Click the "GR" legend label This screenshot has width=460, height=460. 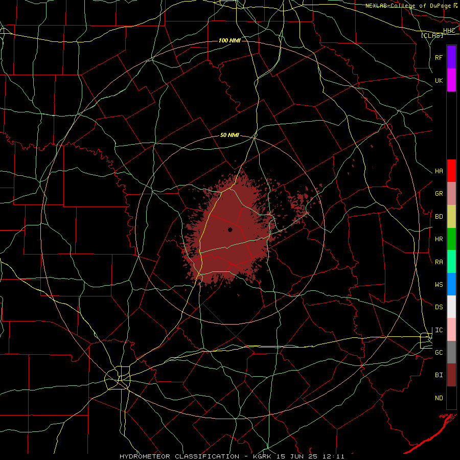click(x=439, y=194)
